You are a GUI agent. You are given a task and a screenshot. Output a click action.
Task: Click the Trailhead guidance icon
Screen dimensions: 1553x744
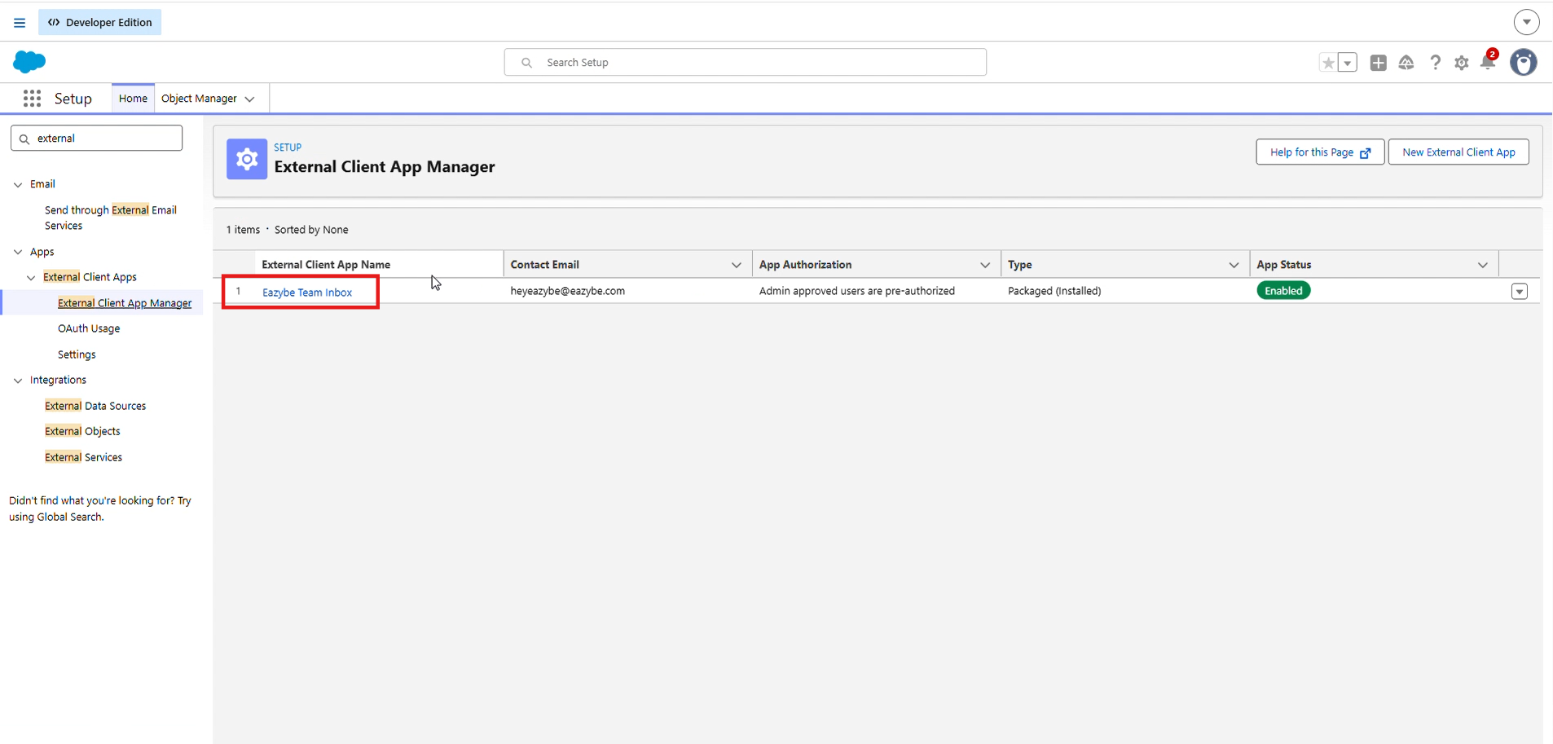(x=1406, y=63)
